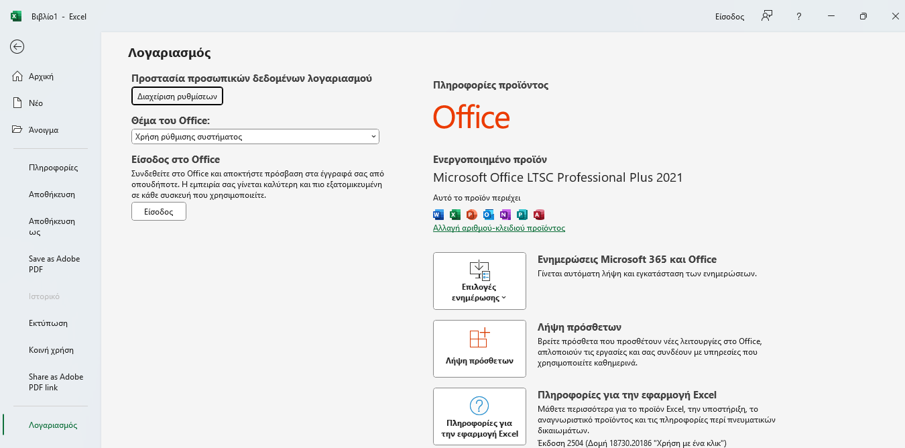
Task: Click the Publisher app icon
Action: pos(522,215)
